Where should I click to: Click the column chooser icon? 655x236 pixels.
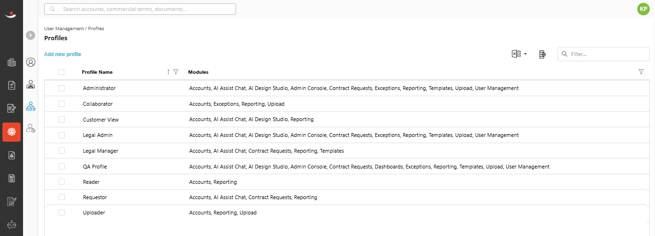(x=542, y=54)
